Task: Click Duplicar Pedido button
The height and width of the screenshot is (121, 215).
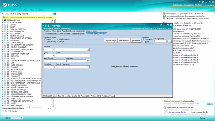Action: (x=124, y=41)
